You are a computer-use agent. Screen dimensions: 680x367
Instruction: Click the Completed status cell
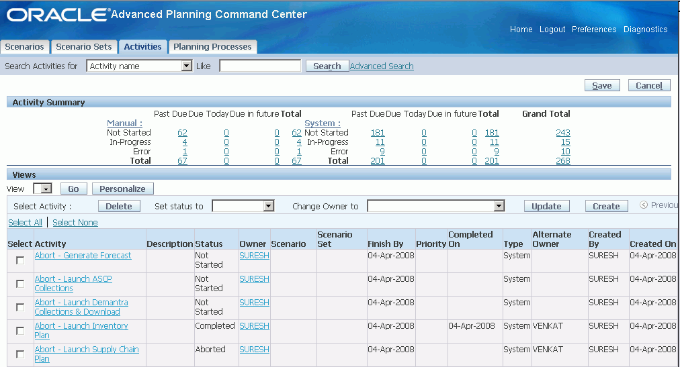pos(214,326)
